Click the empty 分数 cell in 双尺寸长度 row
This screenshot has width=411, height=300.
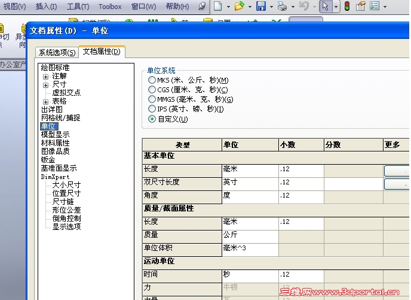354,184
